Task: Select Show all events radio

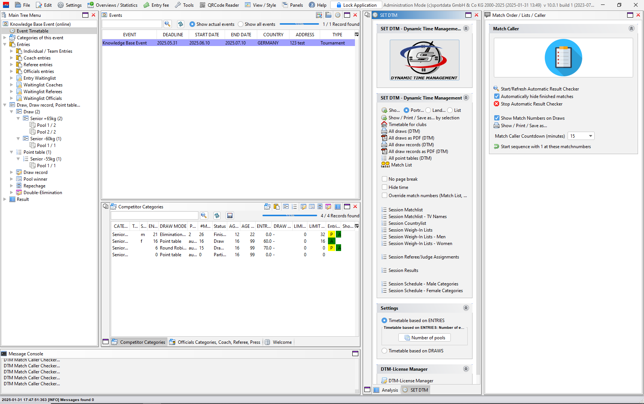Action: 241,24
